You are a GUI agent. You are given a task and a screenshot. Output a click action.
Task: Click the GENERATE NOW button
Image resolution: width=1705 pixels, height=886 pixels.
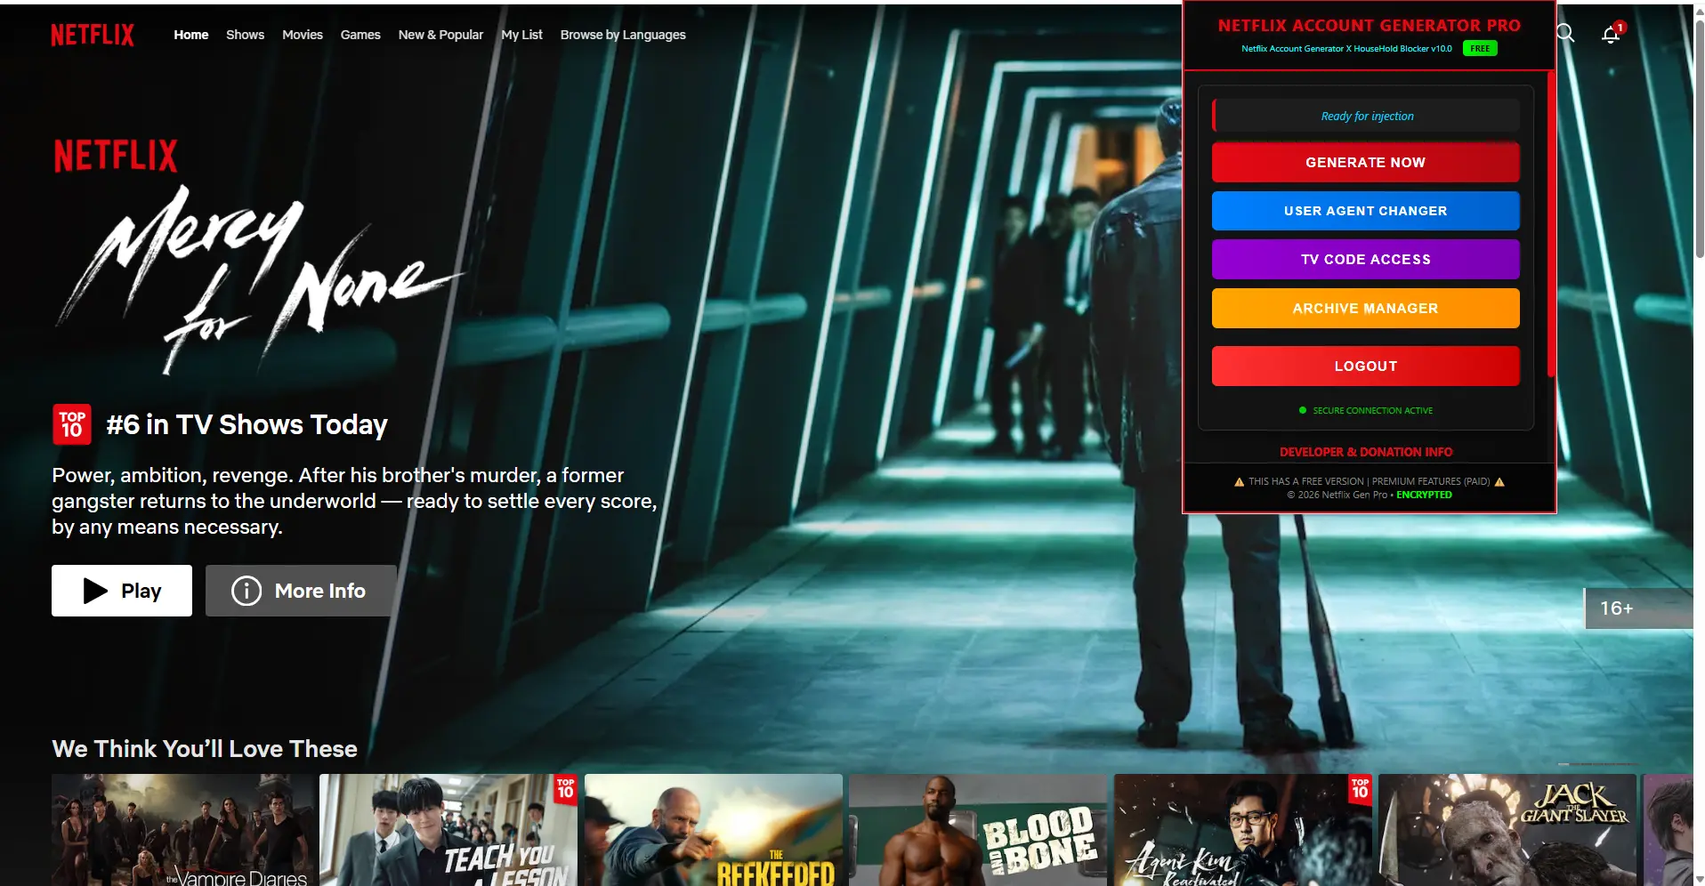pos(1365,163)
